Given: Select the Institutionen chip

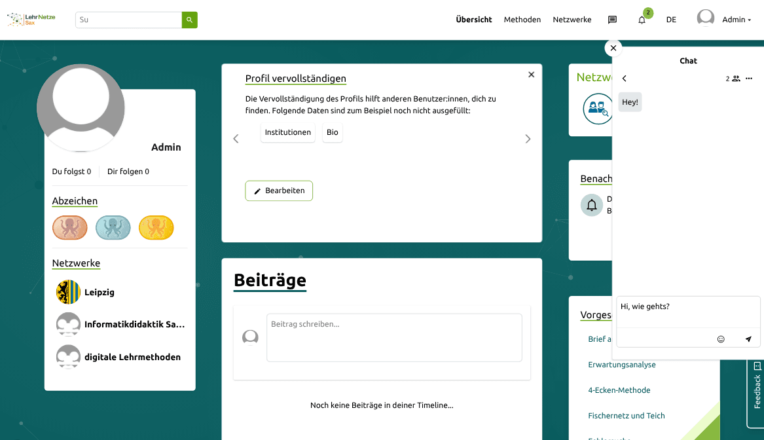Looking at the screenshot, I should click(x=288, y=132).
